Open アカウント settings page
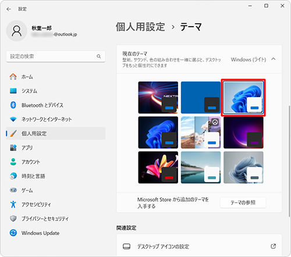Image resolution: width=291 pixels, height=257 pixels. pos(56,162)
